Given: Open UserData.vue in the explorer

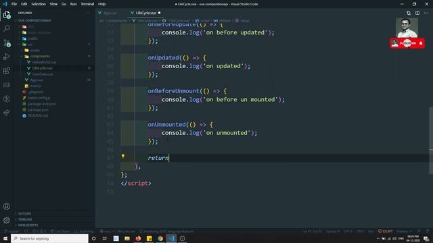Looking at the screenshot, I should pyautogui.click(x=43, y=74).
